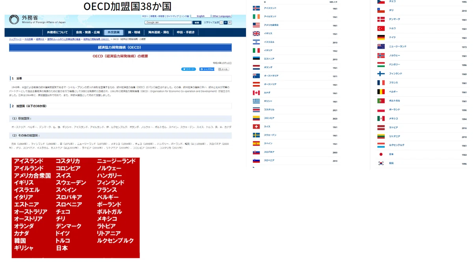Click the Finland flag beside フィンランド
Image resolution: width=473 pixels, height=266 pixels.
(381, 74)
